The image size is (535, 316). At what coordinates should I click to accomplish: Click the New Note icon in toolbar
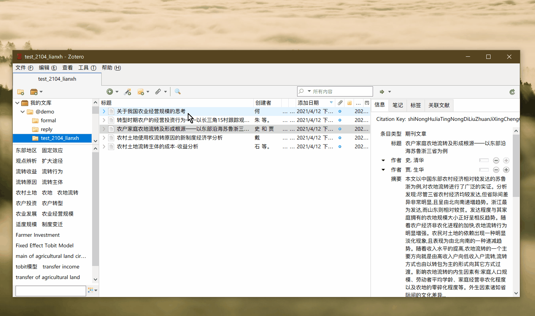tap(141, 92)
